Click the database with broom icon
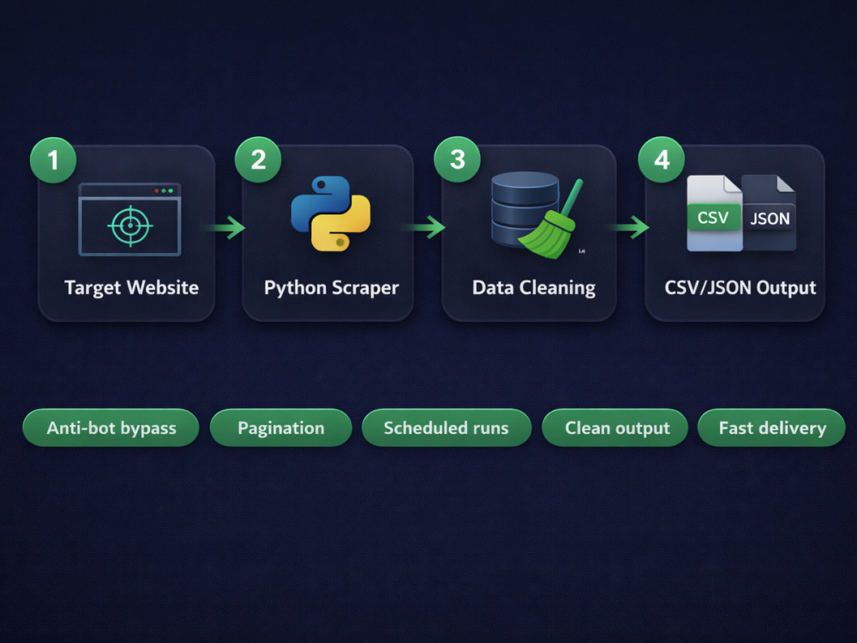 click(537, 215)
